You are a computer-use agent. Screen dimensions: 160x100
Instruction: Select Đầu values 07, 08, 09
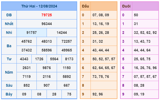[x=101, y=15]
